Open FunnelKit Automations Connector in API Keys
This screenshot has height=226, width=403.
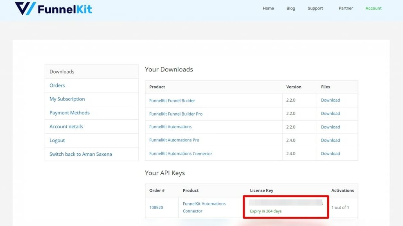[x=204, y=207]
